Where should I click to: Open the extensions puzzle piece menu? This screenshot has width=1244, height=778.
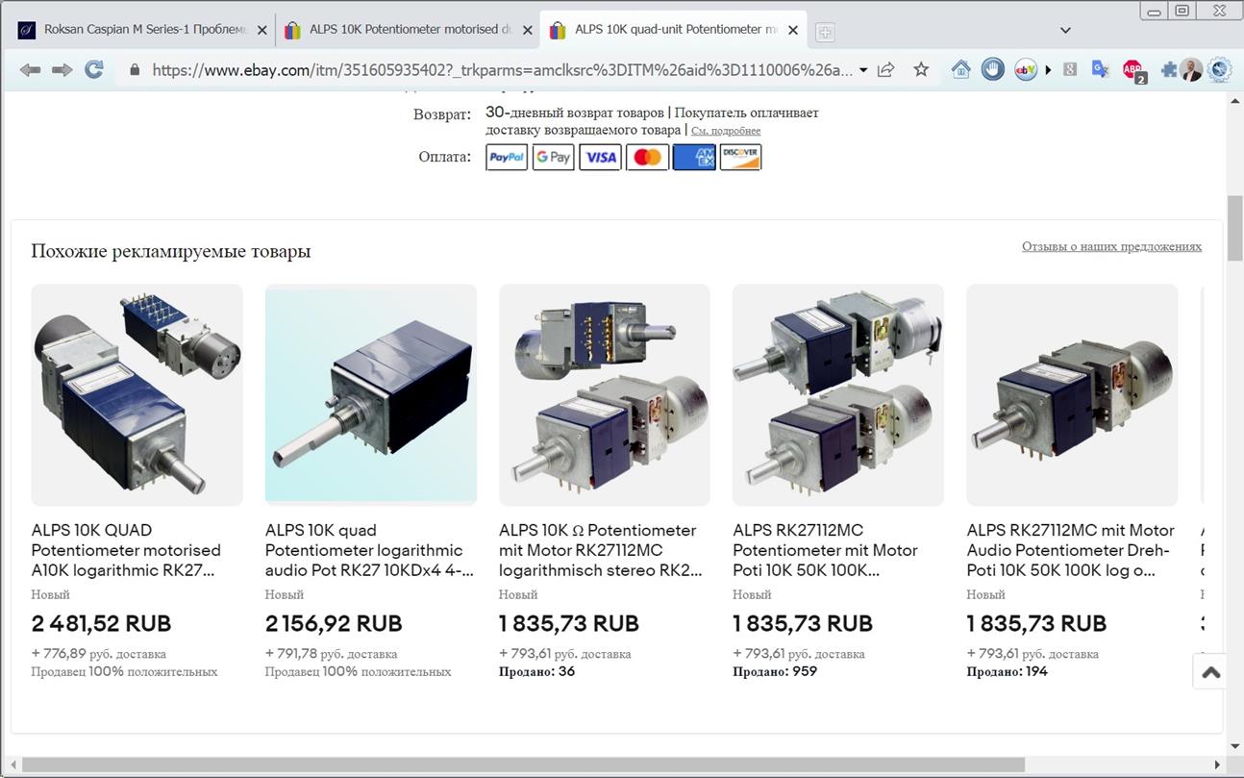[1168, 69]
